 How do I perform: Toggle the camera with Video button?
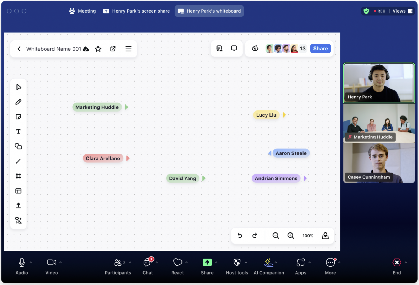[52, 266]
